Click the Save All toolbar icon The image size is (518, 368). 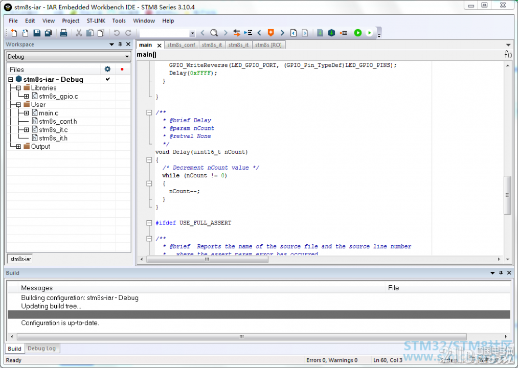click(48, 33)
